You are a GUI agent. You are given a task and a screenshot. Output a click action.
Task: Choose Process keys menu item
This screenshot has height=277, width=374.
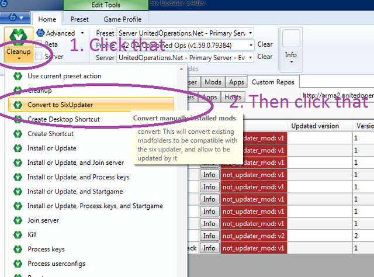pyautogui.click(x=91, y=249)
